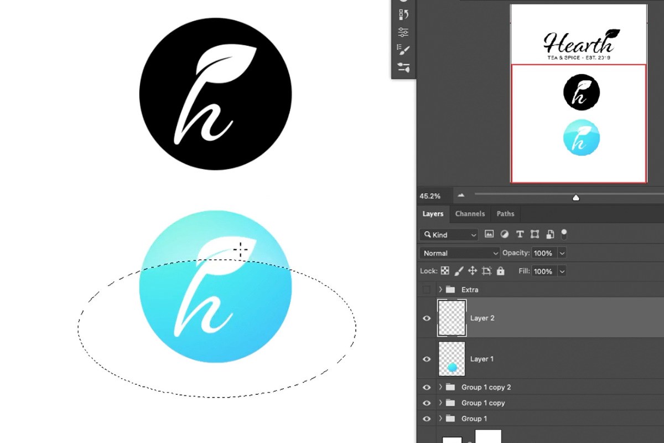Filter layers by shape layers

[535, 235]
